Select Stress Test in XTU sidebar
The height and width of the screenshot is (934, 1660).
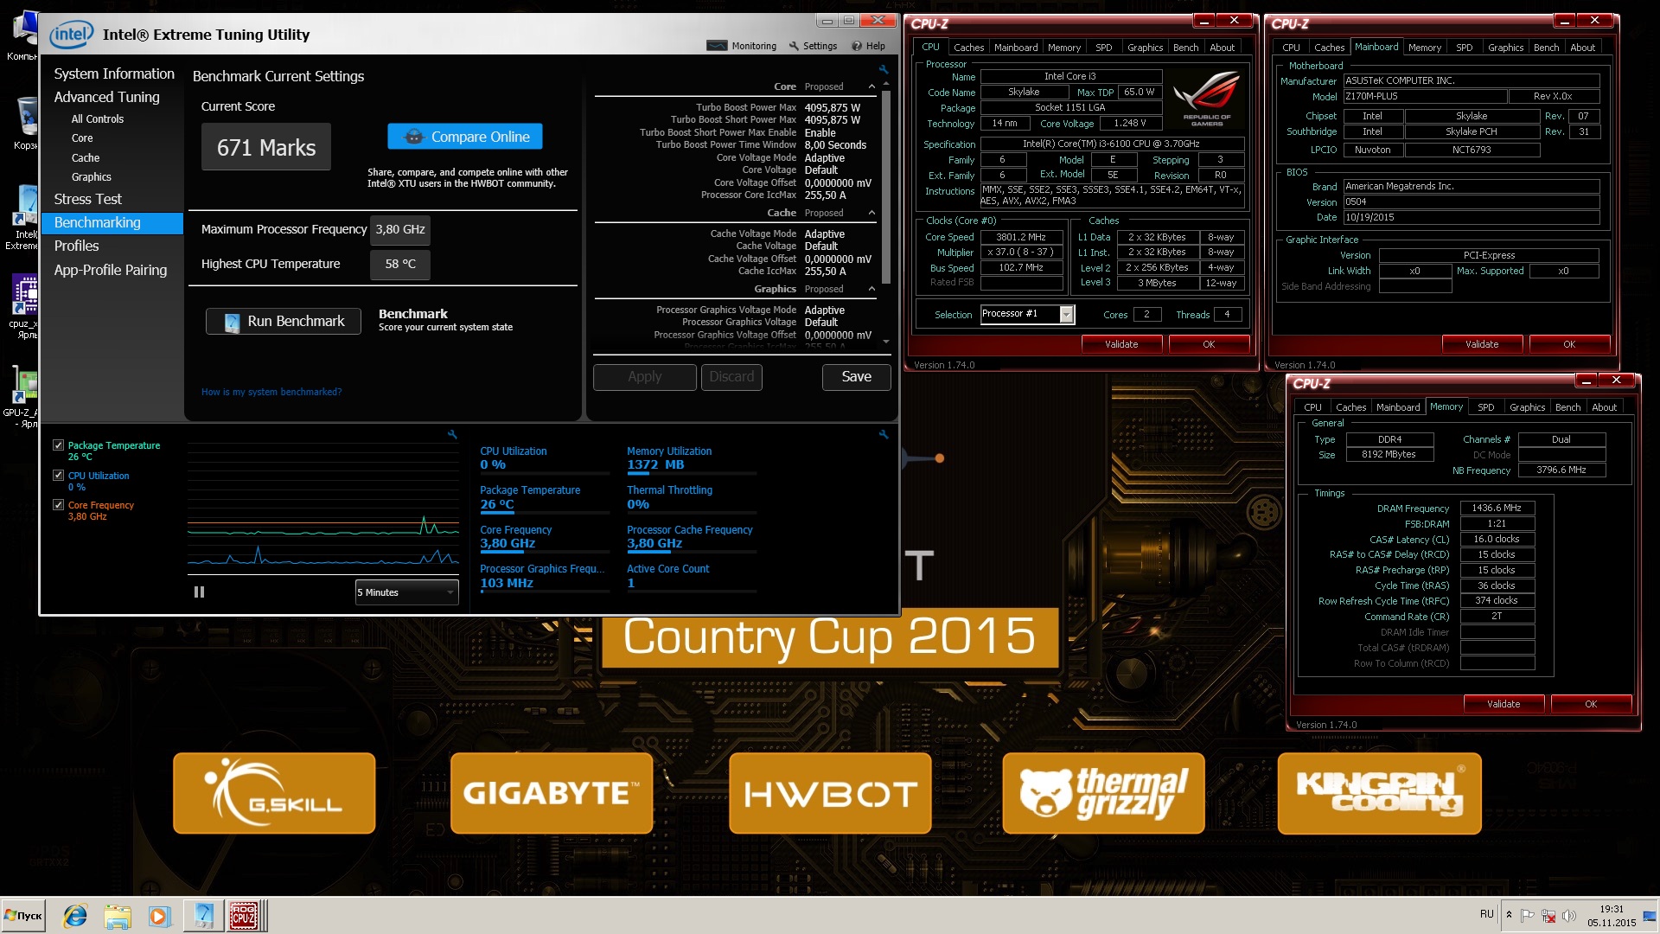click(88, 199)
